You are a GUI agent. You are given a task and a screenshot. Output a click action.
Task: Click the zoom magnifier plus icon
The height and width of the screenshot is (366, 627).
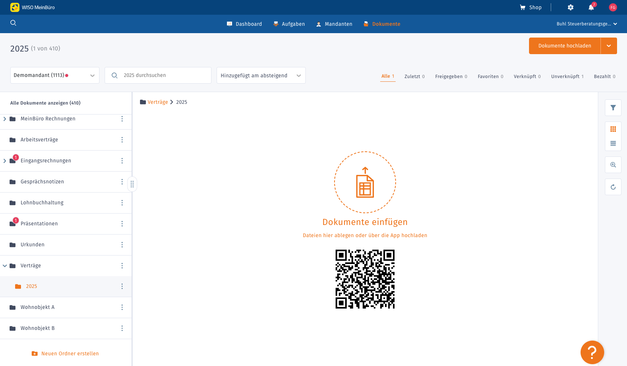coord(613,165)
